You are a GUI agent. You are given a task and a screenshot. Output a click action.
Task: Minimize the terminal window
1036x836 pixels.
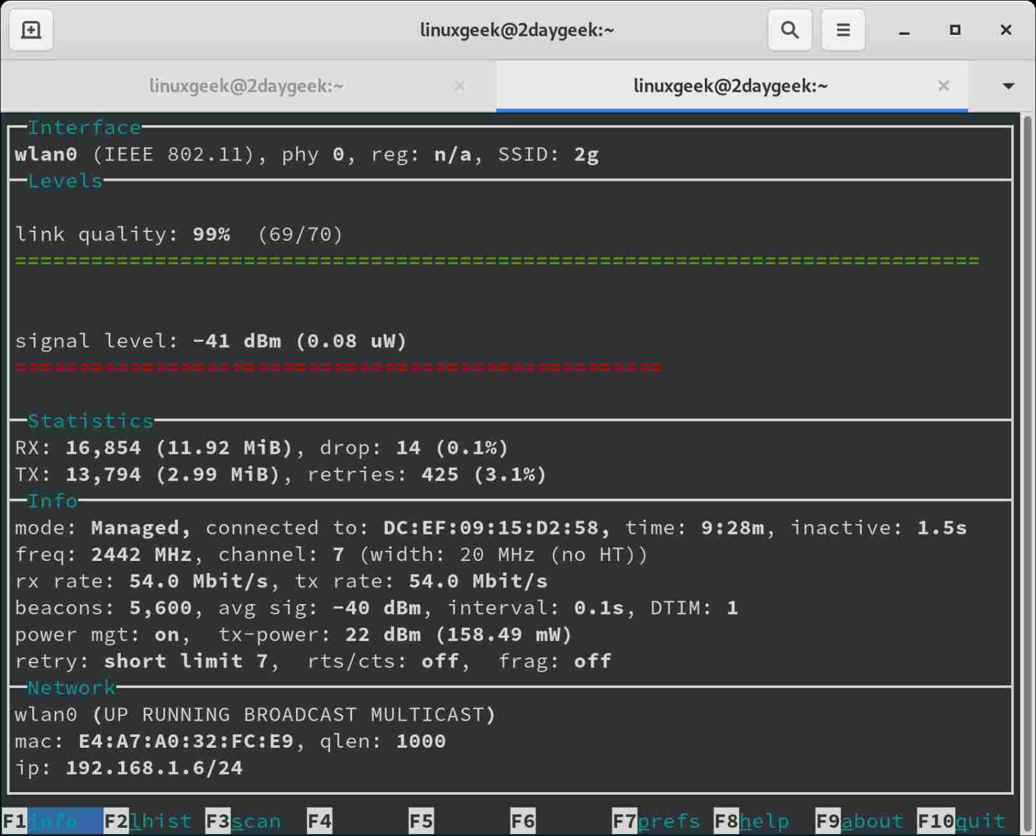pyautogui.click(x=904, y=30)
